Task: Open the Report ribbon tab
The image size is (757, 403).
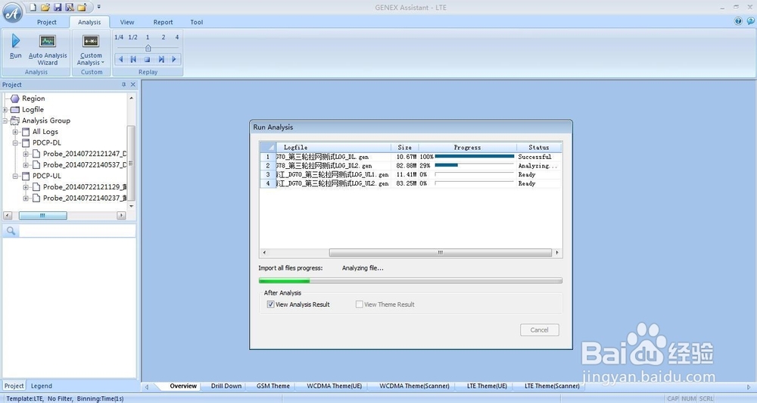Action: click(164, 22)
